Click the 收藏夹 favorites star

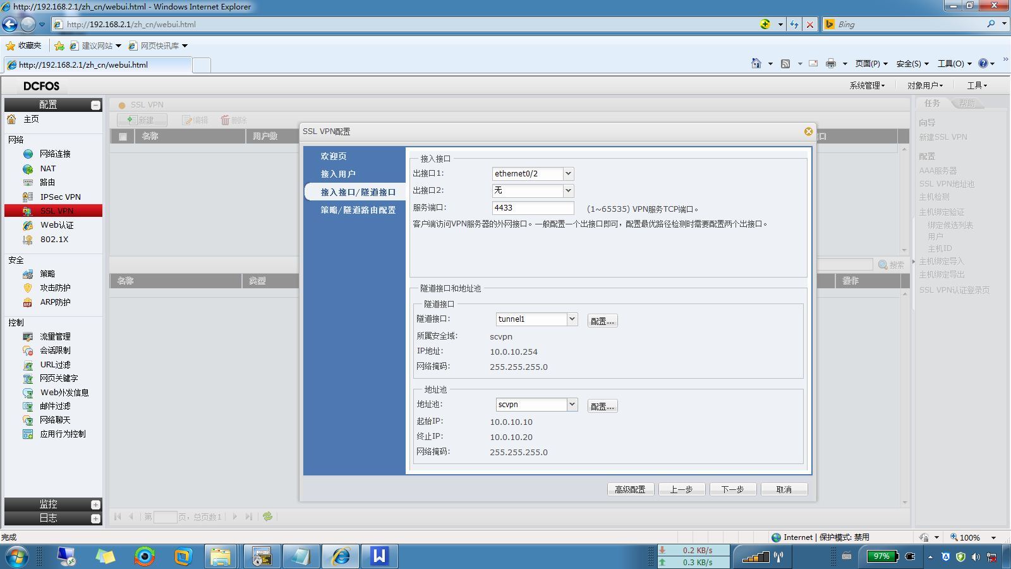pyautogui.click(x=10, y=46)
